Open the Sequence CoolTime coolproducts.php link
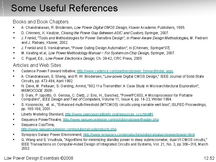 [x=69, y=129]
